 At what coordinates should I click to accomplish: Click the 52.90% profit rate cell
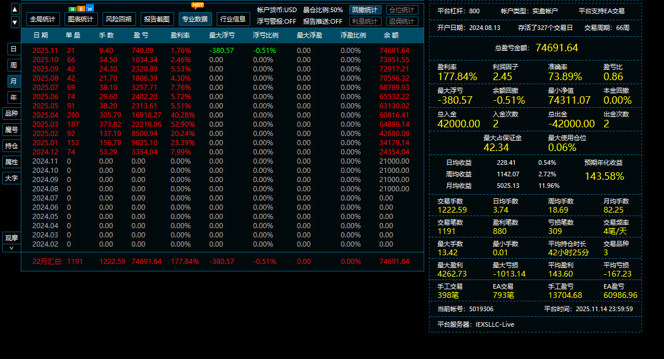183,124
